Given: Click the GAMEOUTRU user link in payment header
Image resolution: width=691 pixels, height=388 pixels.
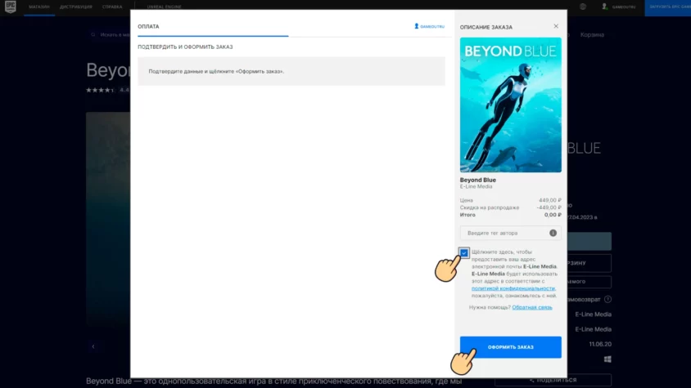Looking at the screenshot, I should (x=429, y=26).
